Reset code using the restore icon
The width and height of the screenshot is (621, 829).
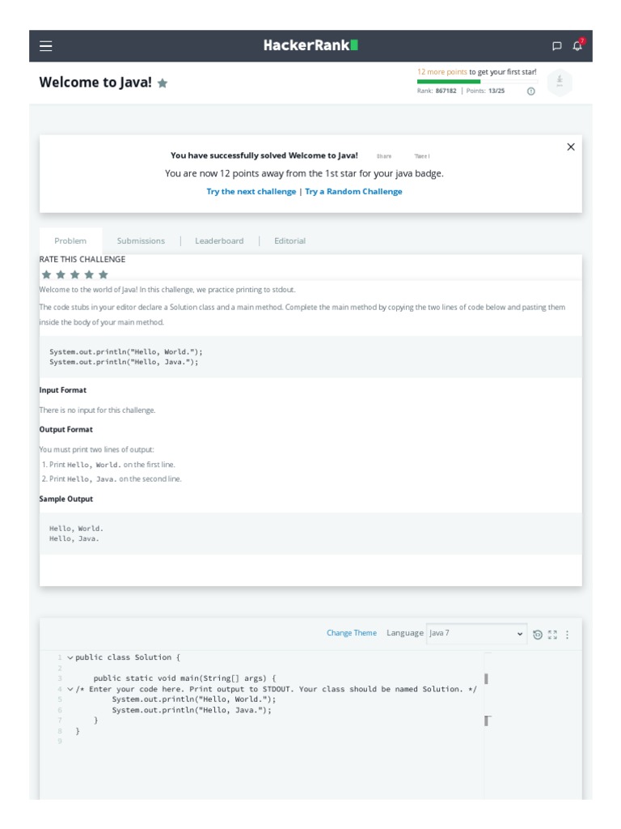pos(538,635)
